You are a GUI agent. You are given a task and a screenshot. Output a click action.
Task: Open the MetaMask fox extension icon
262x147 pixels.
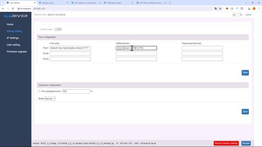(227, 9)
